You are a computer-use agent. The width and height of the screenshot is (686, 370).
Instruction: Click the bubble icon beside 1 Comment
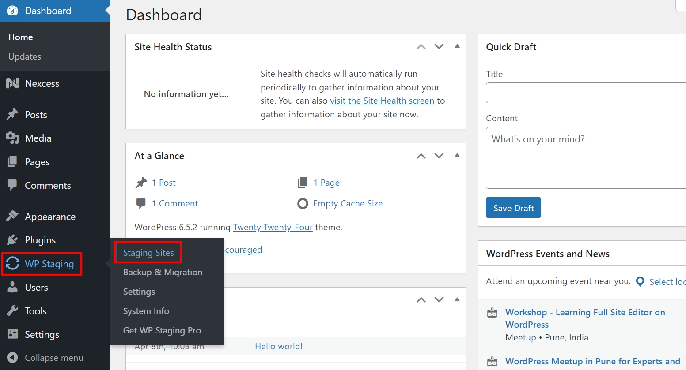coord(141,203)
